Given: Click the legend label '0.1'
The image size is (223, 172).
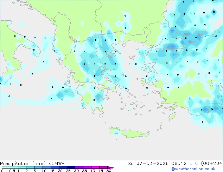Looking at the screenshot, I should click(4, 171).
